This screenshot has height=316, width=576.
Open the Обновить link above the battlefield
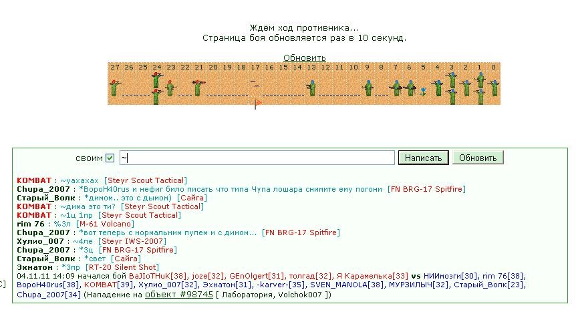(x=305, y=57)
